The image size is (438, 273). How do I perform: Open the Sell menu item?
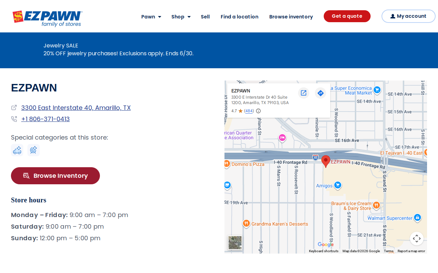point(205,16)
